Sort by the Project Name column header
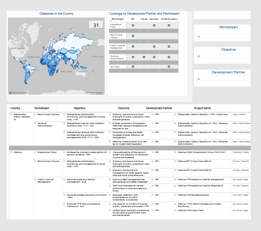 tap(202, 108)
